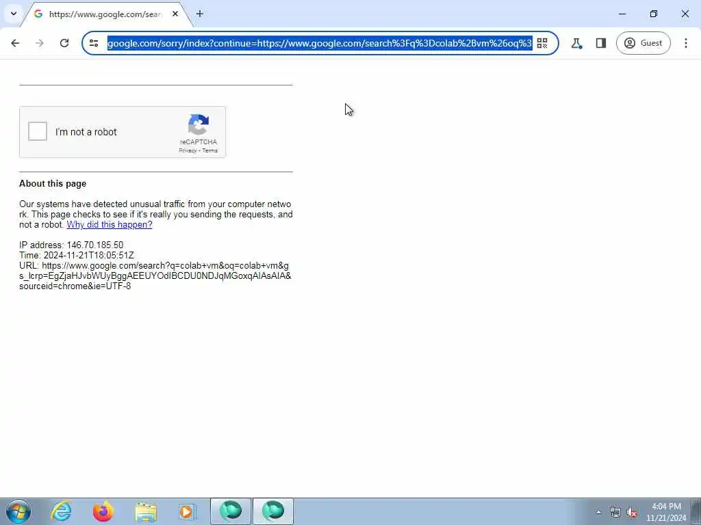Create a QR code for this page
The image size is (701, 525).
click(x=542, y=43)
